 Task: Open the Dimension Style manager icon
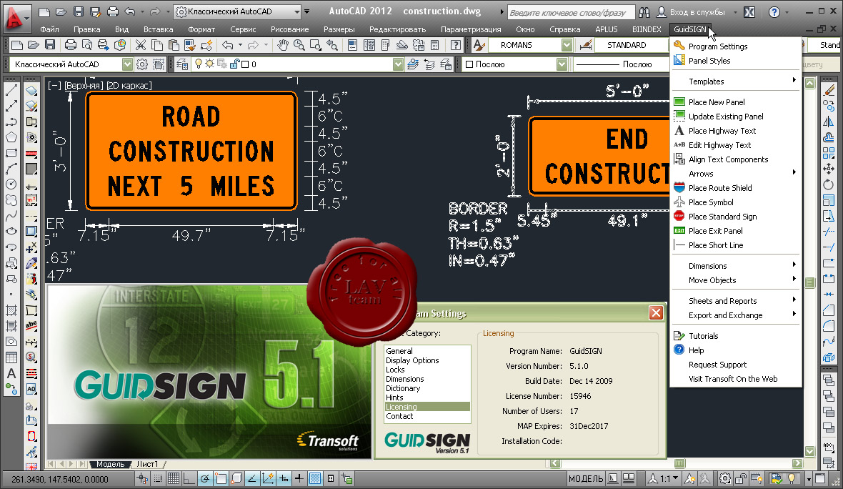coord(586,45)
